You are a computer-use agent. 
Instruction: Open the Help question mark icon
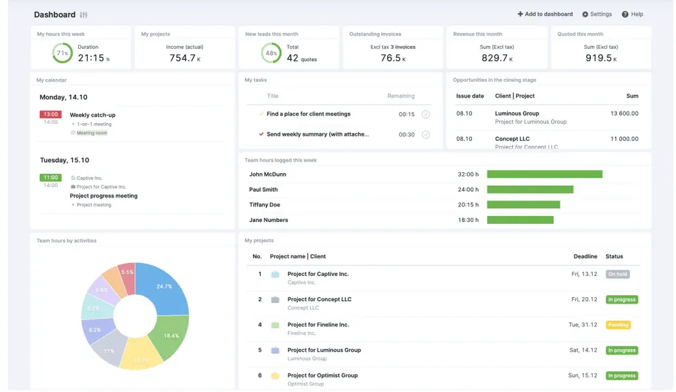pos(625,14)
